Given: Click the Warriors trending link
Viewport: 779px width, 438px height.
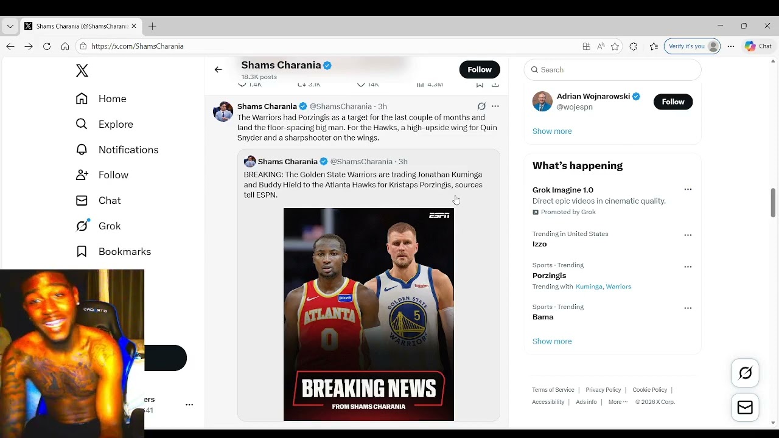Looking at the screenshot, I should (x=618, y=287).
